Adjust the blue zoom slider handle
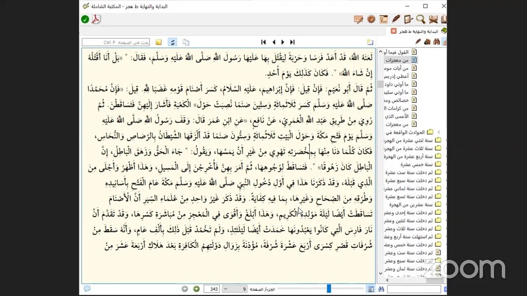This screenshot has width=527, height=296. [329, 289]
